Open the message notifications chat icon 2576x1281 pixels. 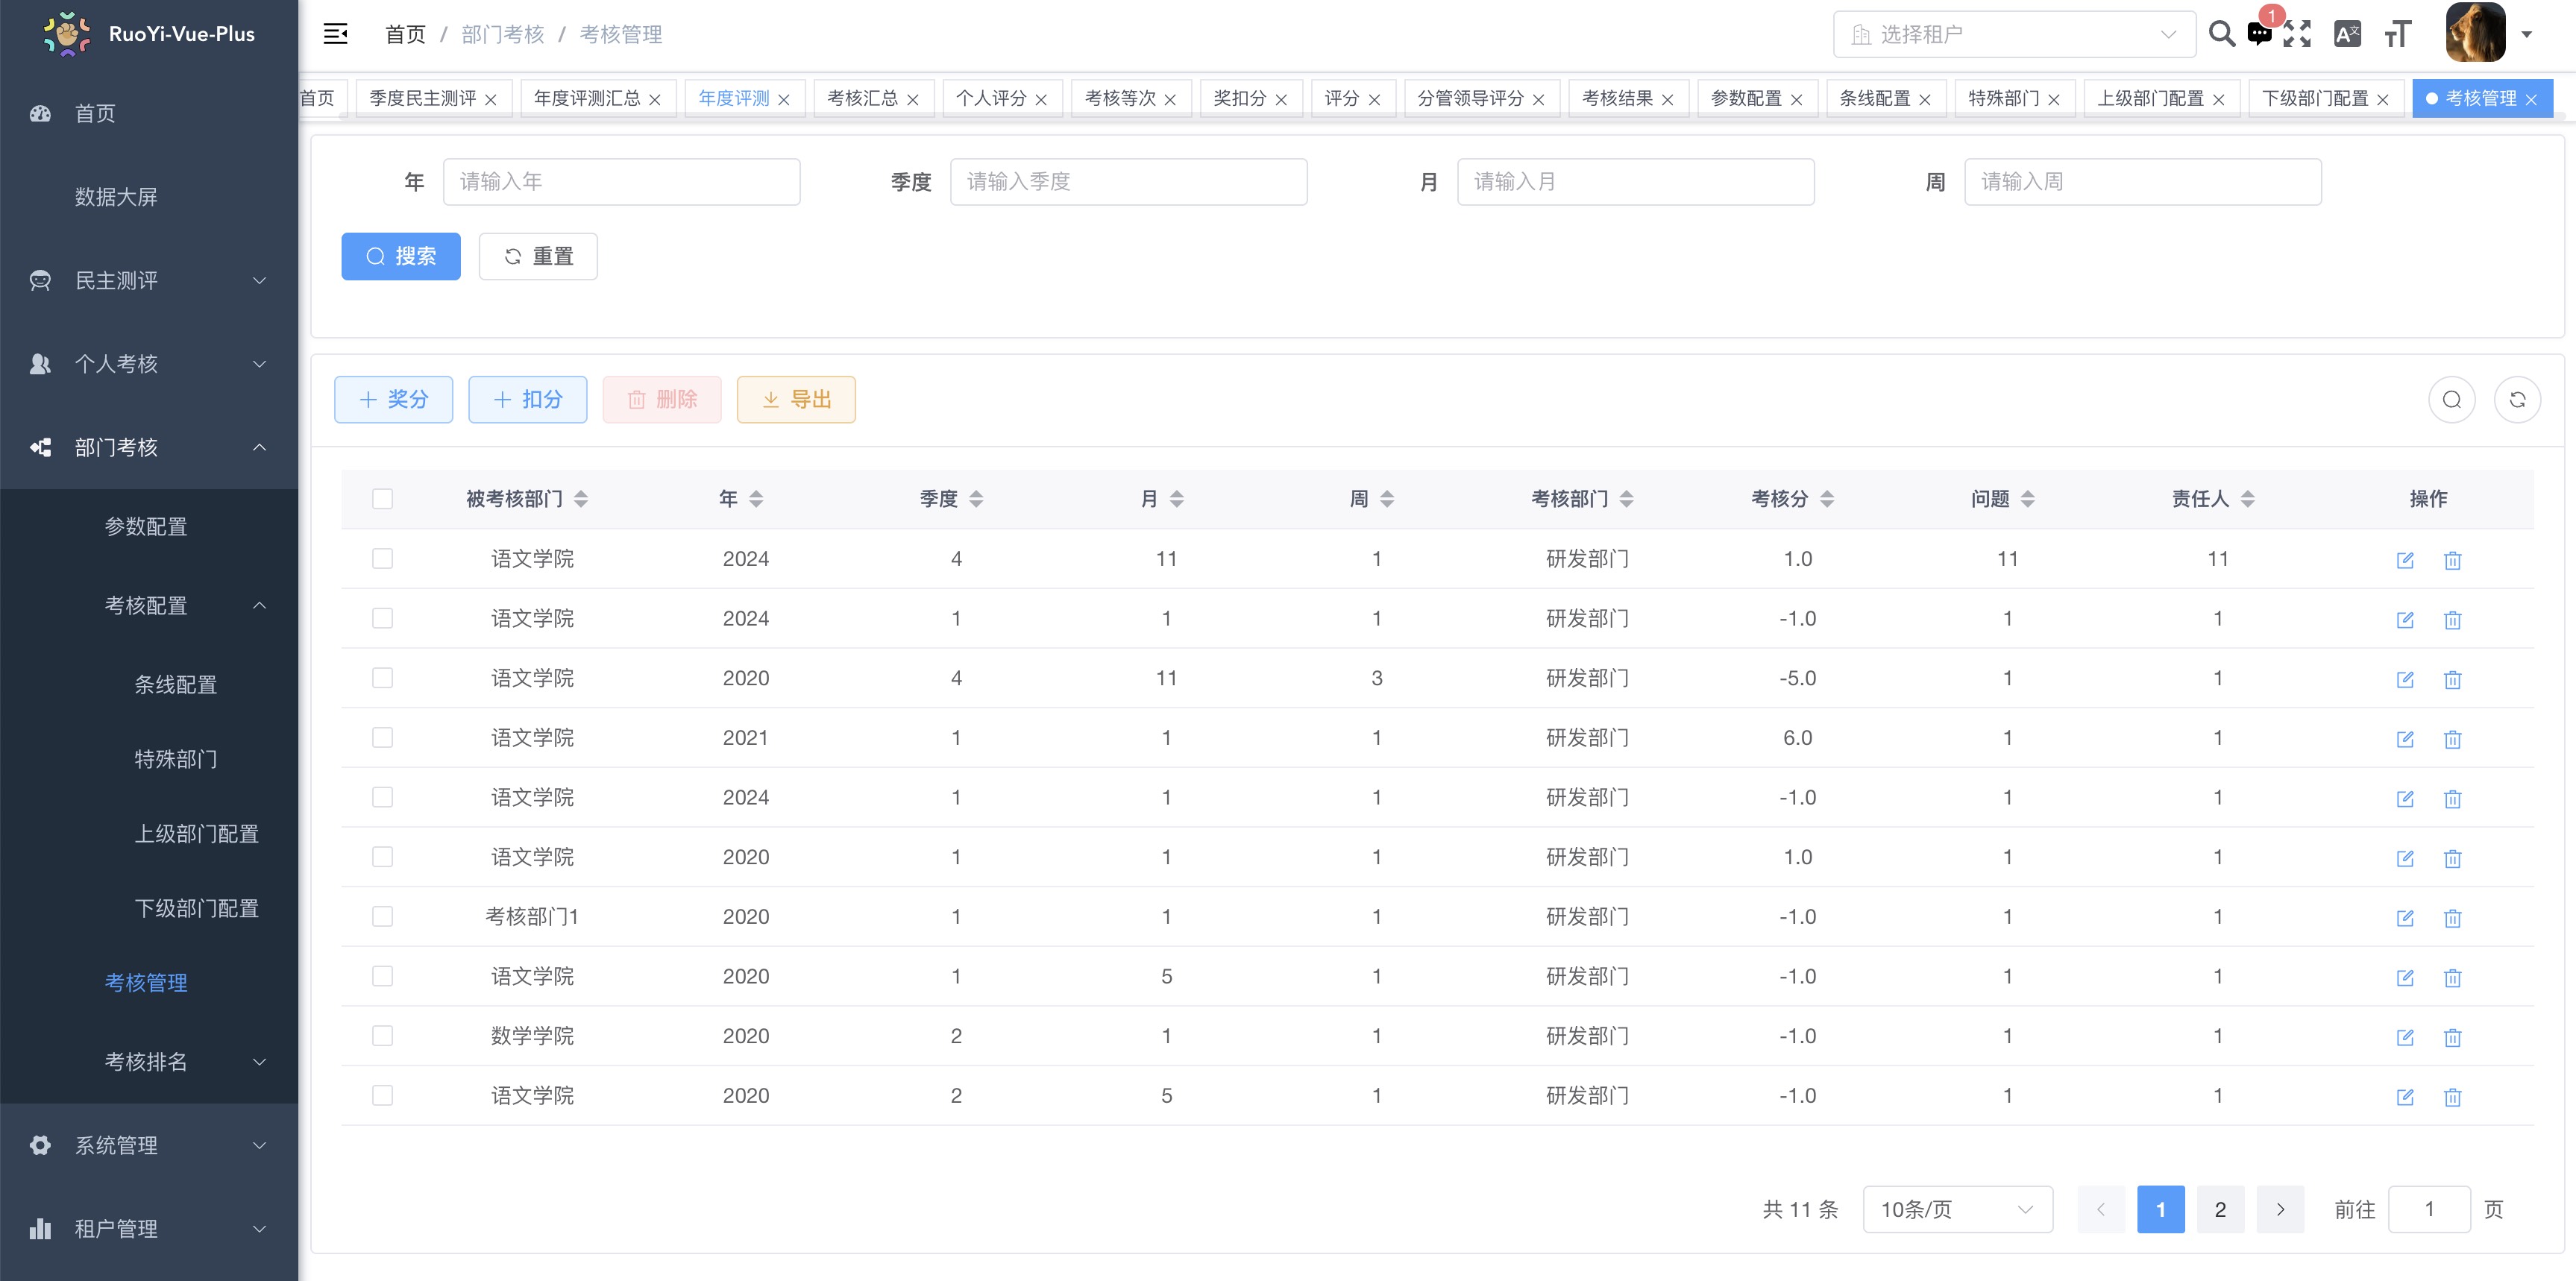(2259, 34)
